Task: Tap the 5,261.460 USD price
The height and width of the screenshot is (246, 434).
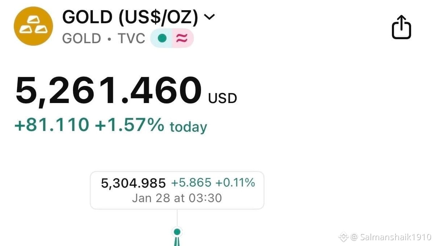Action: click(126, 91)
